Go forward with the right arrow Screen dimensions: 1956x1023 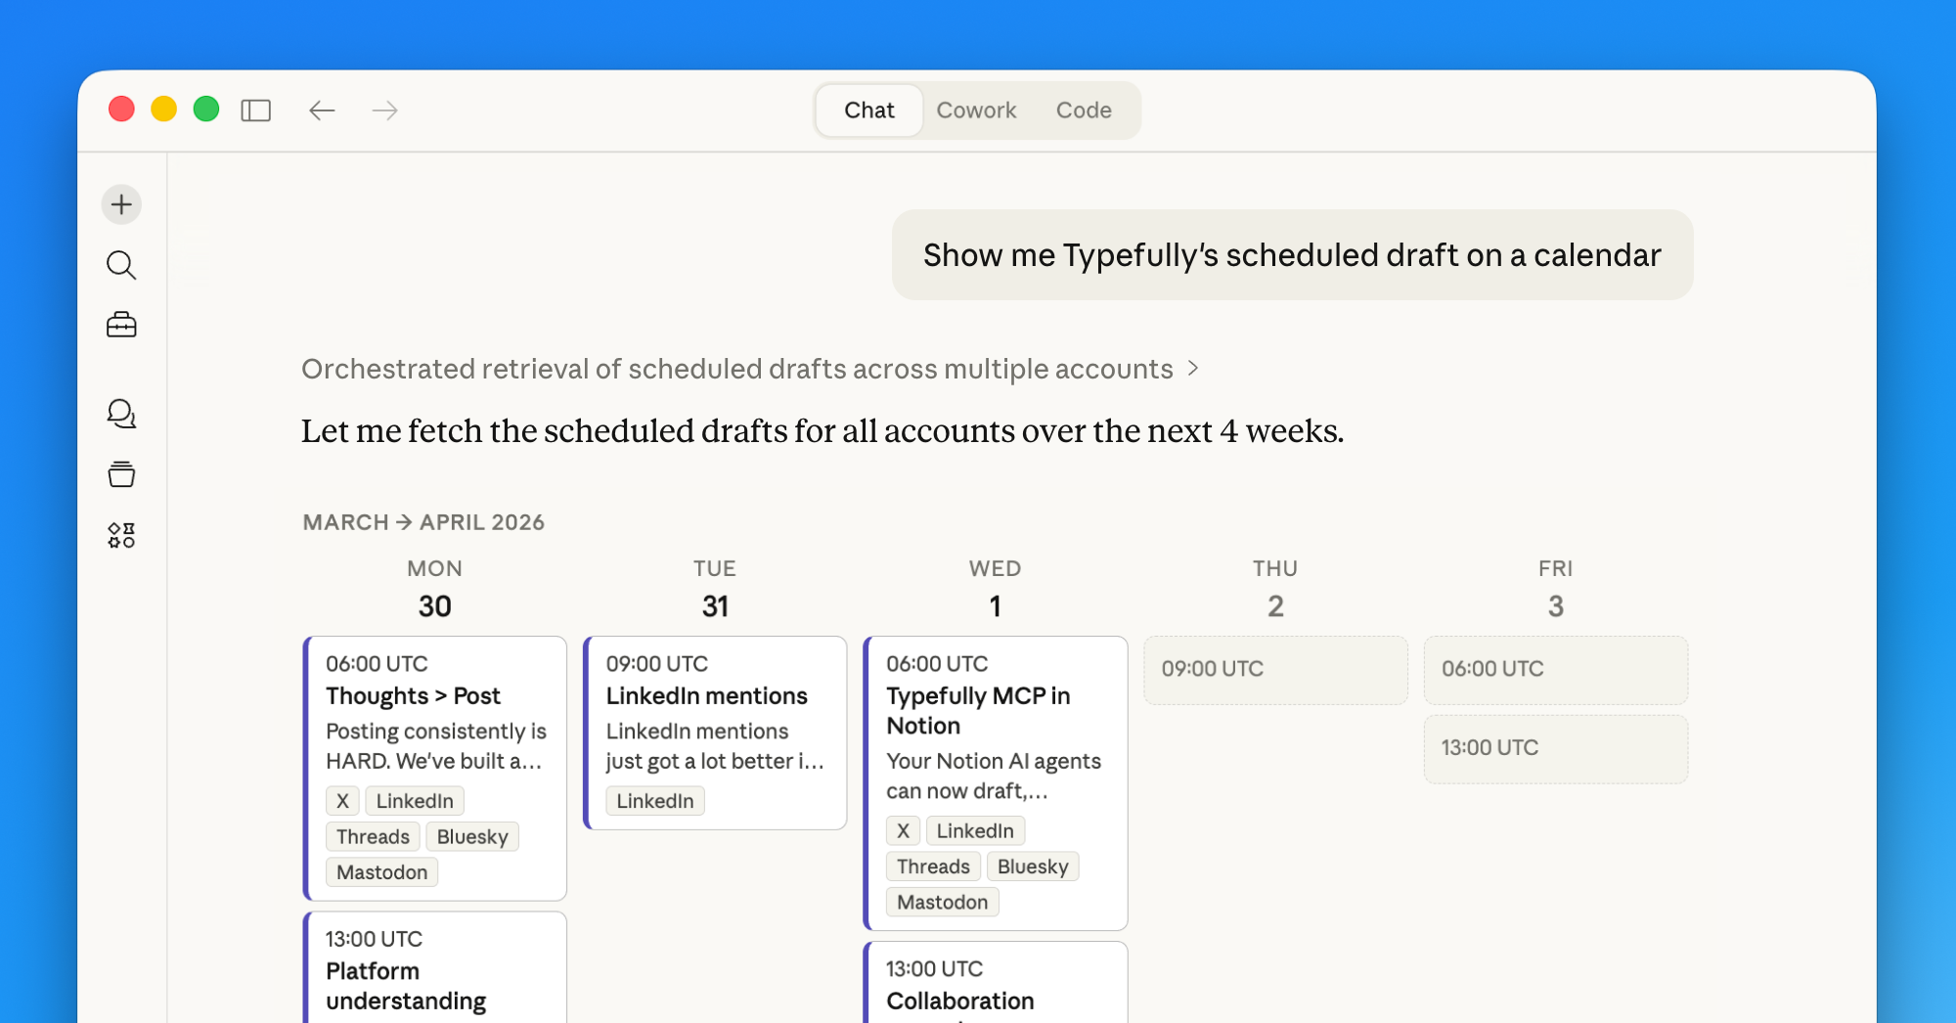click(385, 111)
